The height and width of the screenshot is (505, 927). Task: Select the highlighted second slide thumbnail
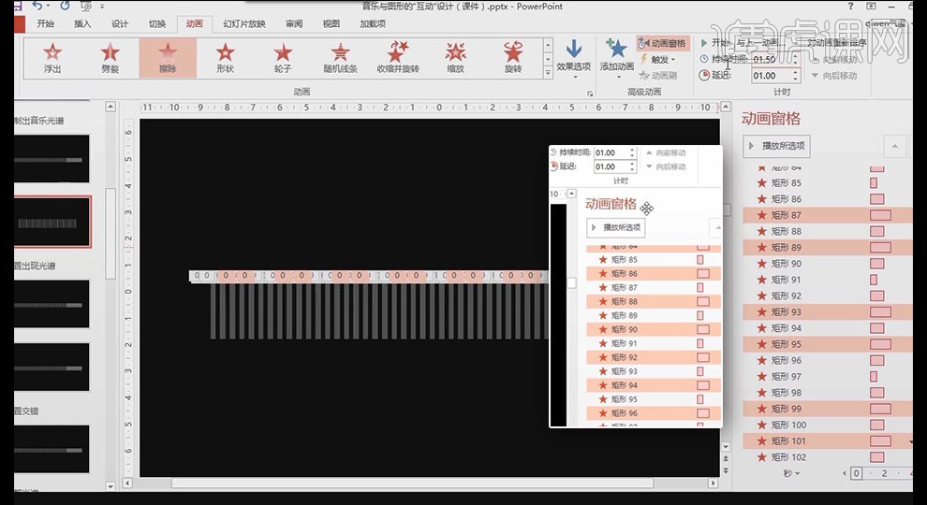click(x=52, y=223)
